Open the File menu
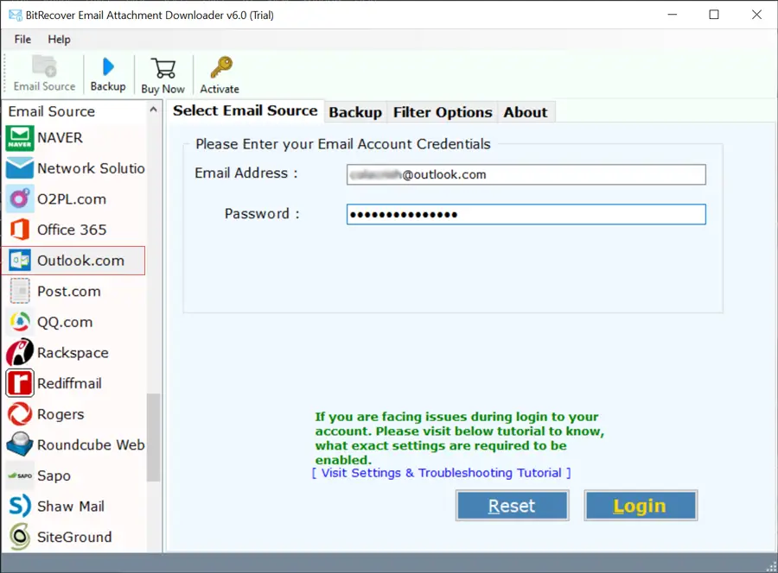Screen dimensions: 778x573 click(22, 39)
